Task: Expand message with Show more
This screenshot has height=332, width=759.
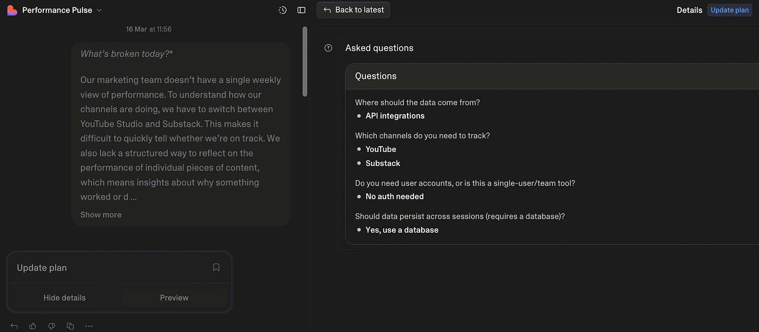Action: [101, 215]
